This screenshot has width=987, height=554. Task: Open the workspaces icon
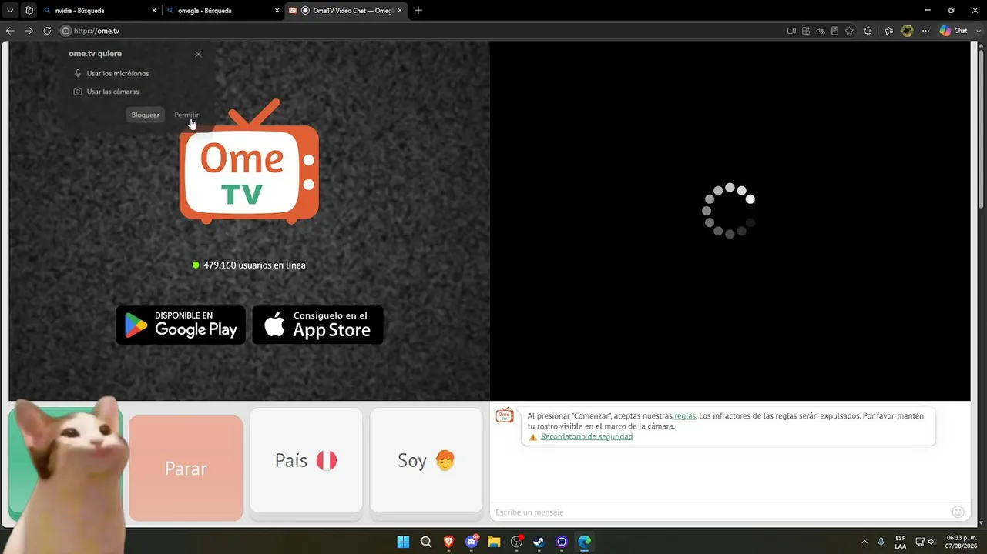point(29,11)
